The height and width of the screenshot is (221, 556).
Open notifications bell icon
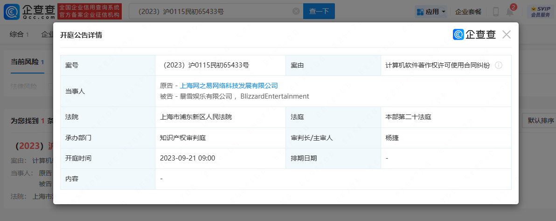[x=509, y=12]
